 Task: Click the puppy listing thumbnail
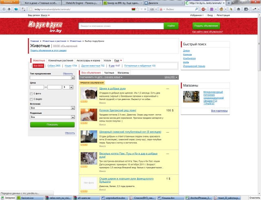89,93
